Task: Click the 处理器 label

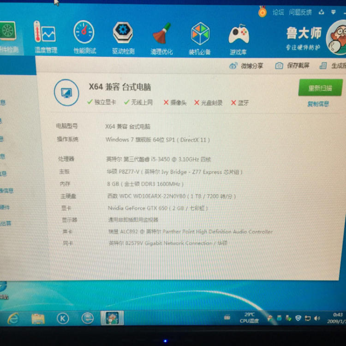Action: [66, 159]
